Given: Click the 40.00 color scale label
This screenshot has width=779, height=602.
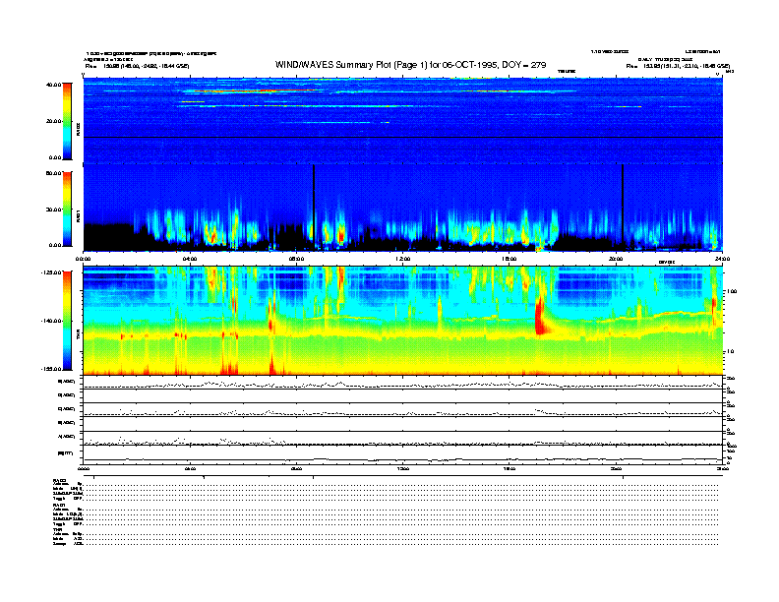Looking at the screenshot, I should (54, 85).
